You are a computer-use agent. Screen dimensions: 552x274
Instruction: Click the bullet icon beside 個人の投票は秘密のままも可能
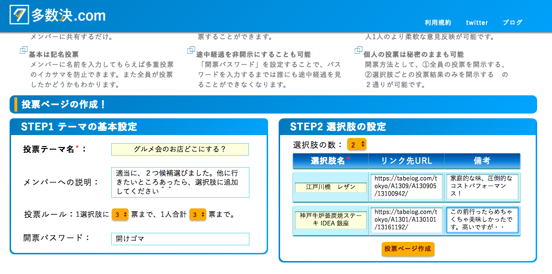(358, 50)
